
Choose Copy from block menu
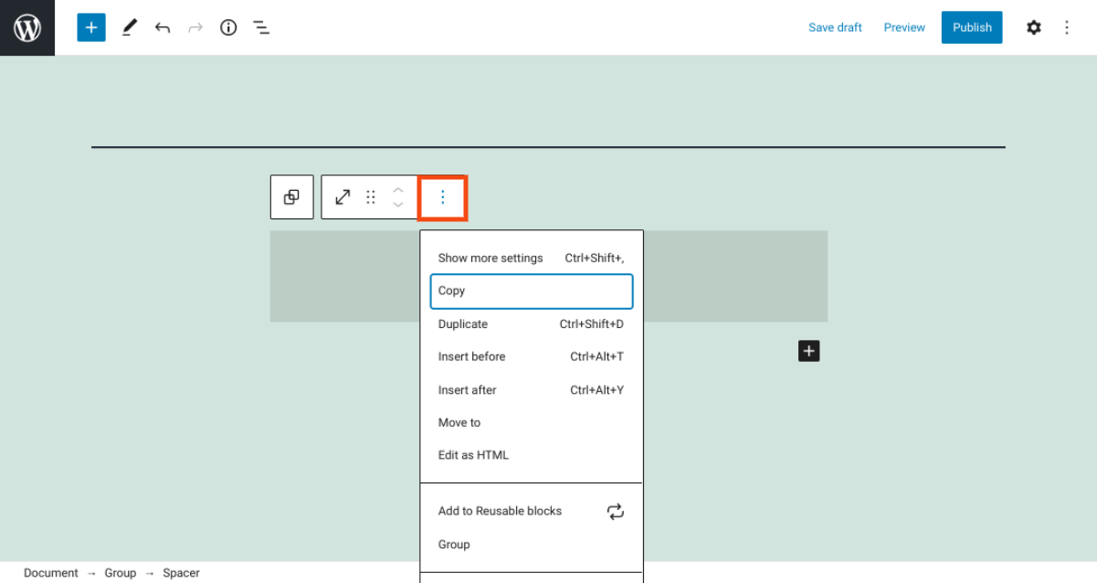point(531,291)
